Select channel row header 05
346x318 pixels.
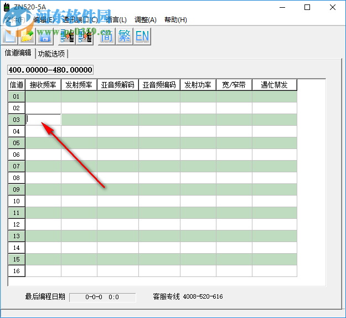tap(16, 143)
